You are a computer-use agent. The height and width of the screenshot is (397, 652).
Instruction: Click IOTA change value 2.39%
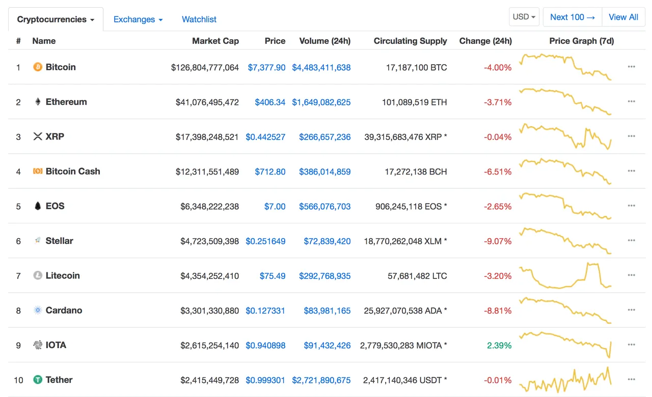[x=499, y=345]
